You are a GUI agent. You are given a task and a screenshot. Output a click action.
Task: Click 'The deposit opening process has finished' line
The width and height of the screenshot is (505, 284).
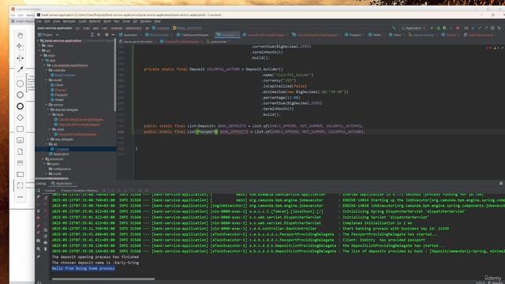95,257
